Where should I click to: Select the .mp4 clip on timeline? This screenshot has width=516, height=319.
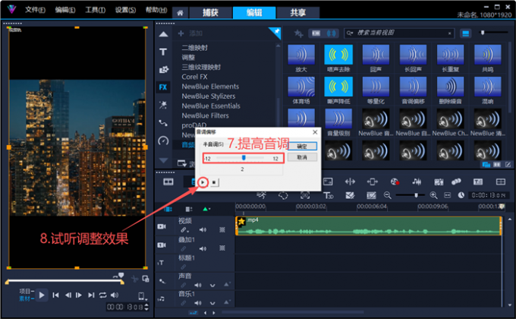(369, 226)
